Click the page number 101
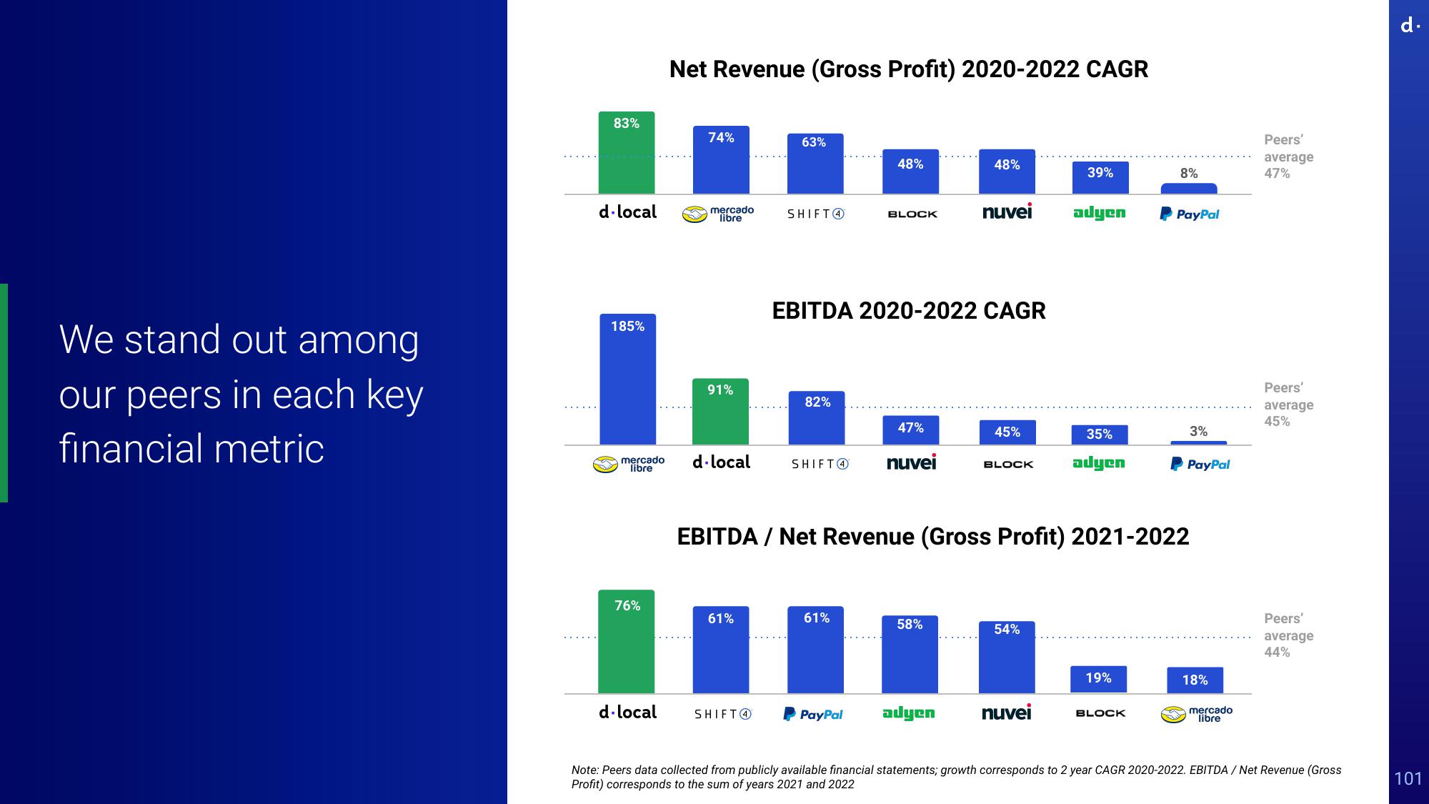The height and width of the screenshot is (804, 1429). click(1408, 779)
